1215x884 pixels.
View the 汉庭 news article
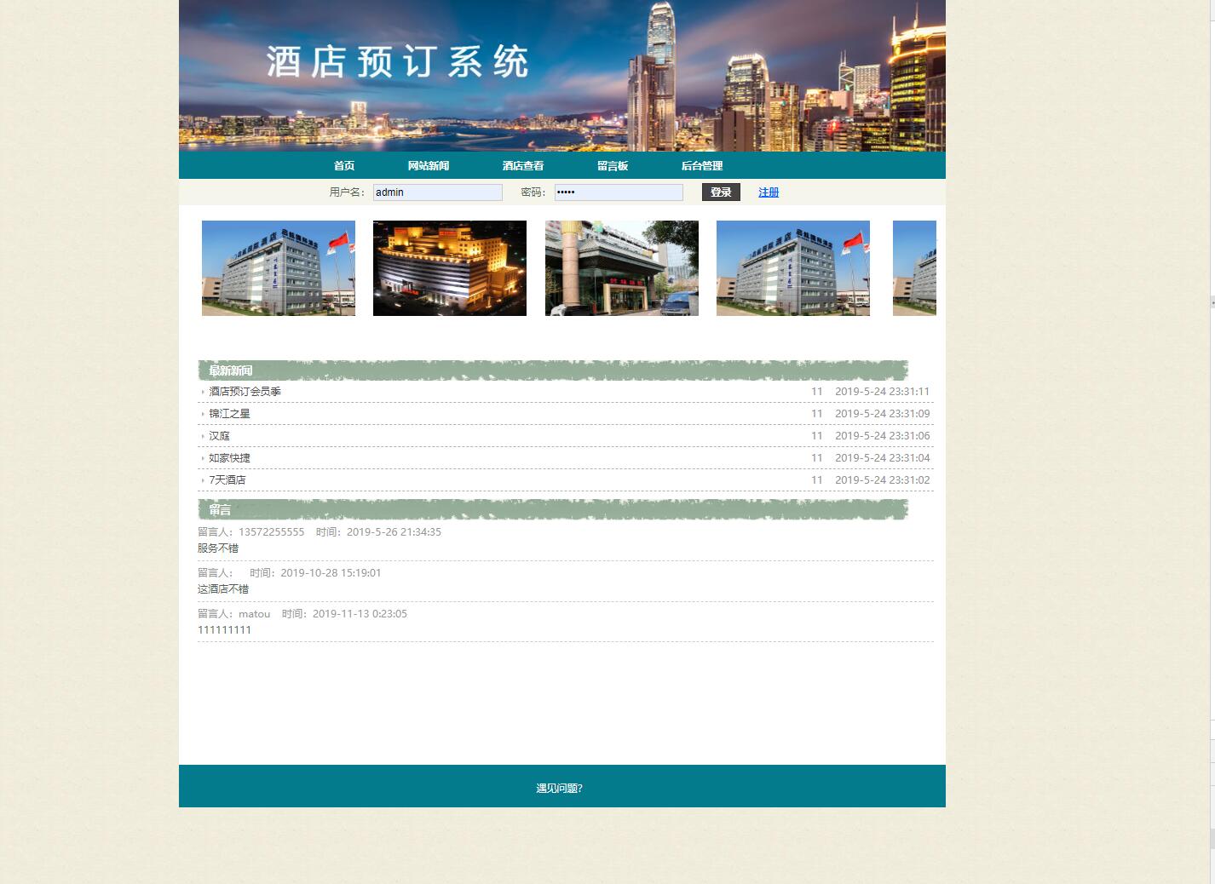(219, 435)
